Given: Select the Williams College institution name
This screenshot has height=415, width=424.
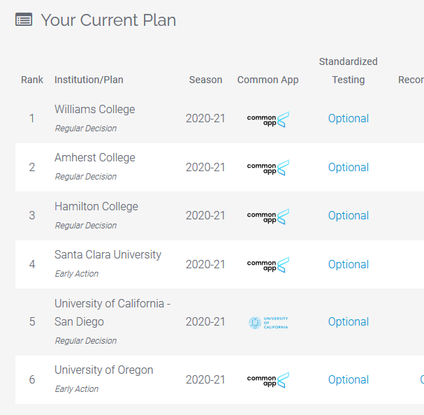Looking at the screenshot, I should [94, 109].
